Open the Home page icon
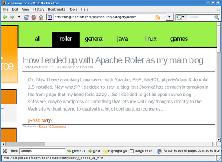222x162 pixels. [x=41, y=17]
